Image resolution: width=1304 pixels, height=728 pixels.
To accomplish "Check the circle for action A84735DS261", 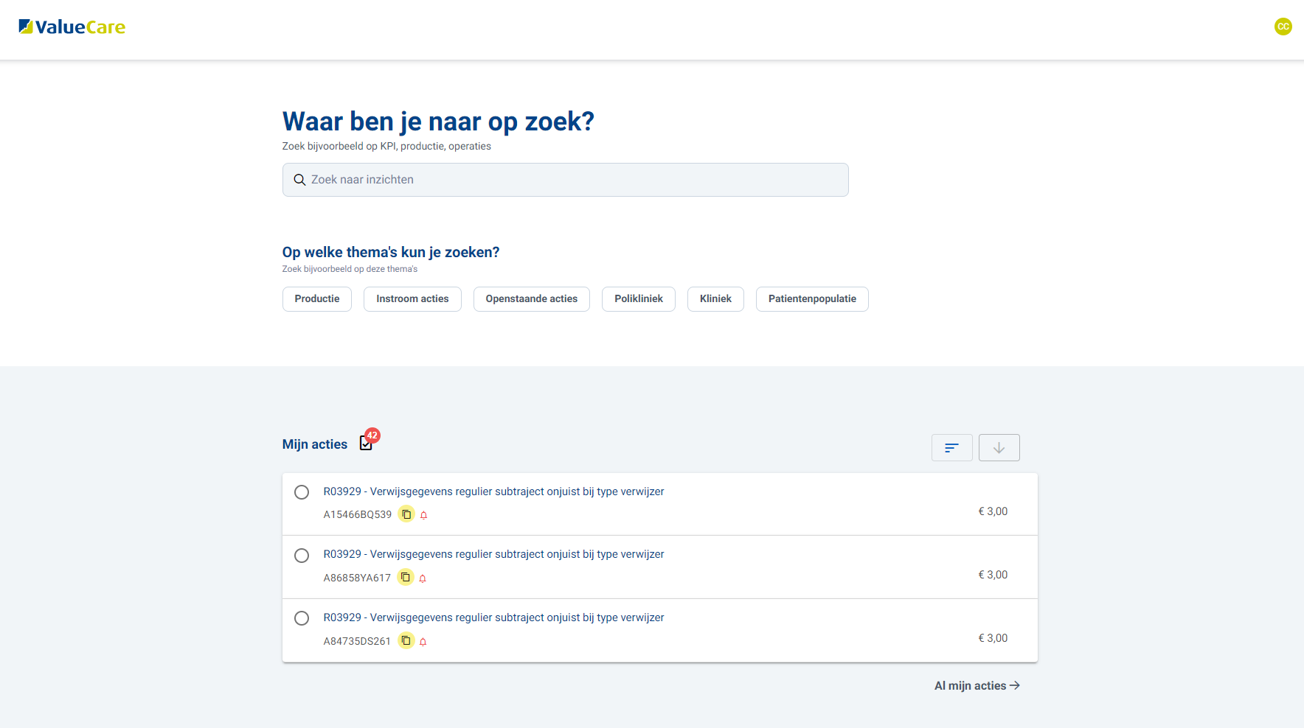I will (x=302, y=618).
